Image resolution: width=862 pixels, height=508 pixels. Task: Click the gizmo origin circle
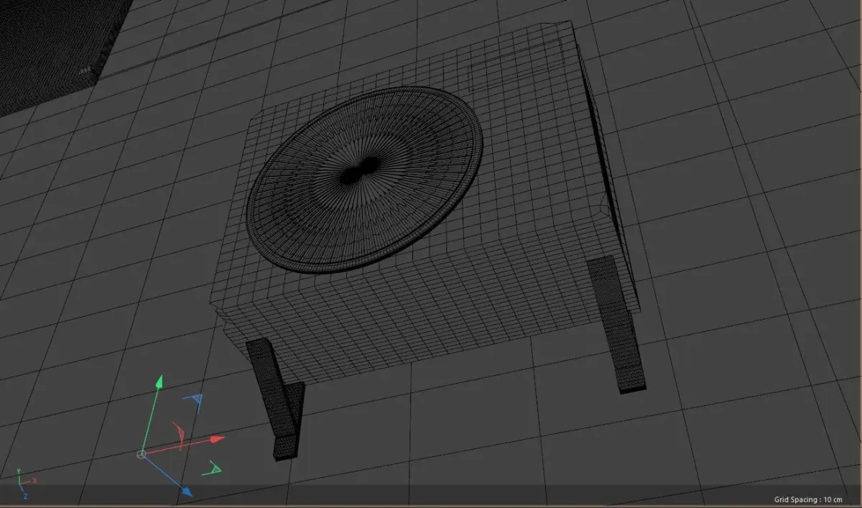click(142, 453)
